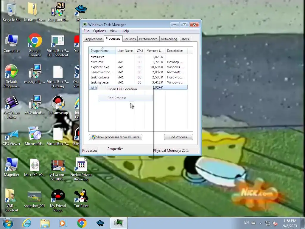Click the EN language indicator
Image resolution: width=305 pixels, height=229 pixels.
(246, 222)
